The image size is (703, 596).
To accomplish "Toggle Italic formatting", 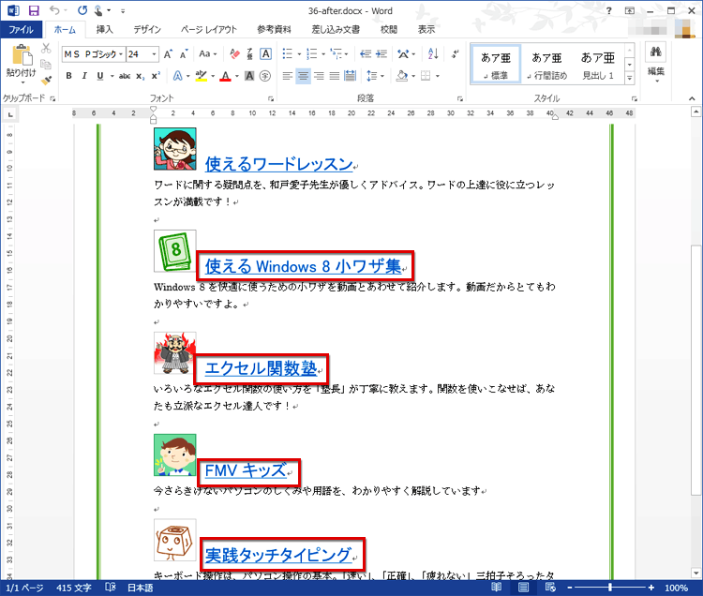I will 84,76.
